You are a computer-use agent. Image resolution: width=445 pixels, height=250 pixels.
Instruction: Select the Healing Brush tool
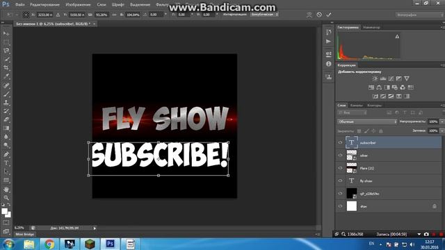coord(6,85)
